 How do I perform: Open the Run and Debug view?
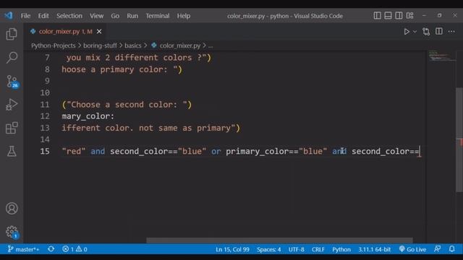click(12, 105)
